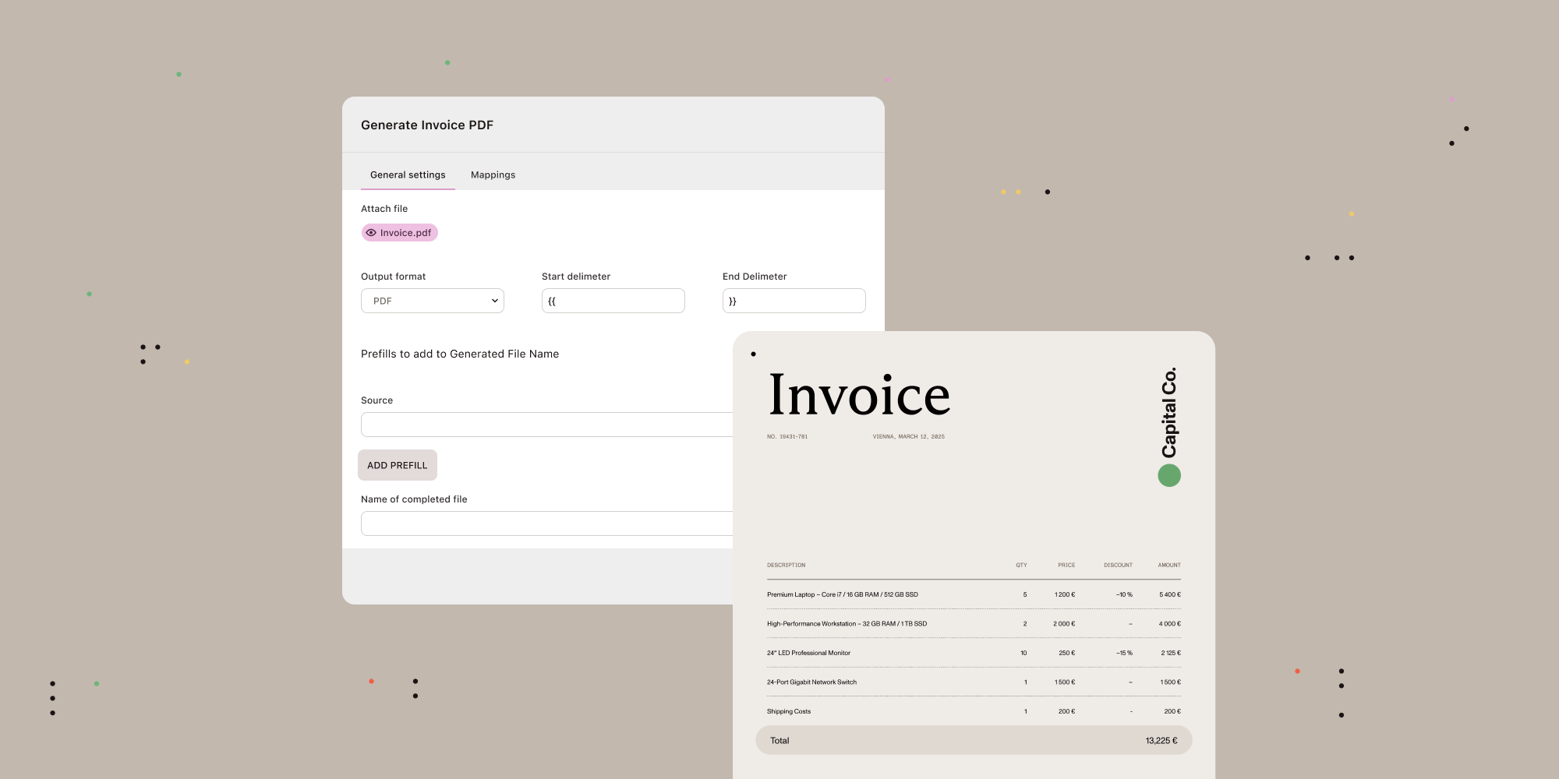Change PDF to another output format
1559x779 pixels.
(x=432, y=300)
